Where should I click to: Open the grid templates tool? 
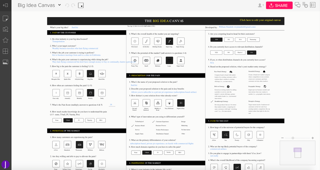5,51
